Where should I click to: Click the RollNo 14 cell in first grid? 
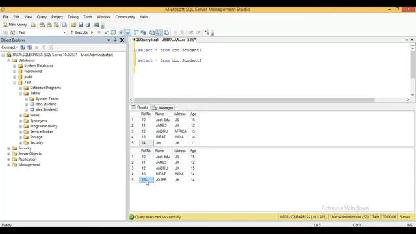point(146,143)
